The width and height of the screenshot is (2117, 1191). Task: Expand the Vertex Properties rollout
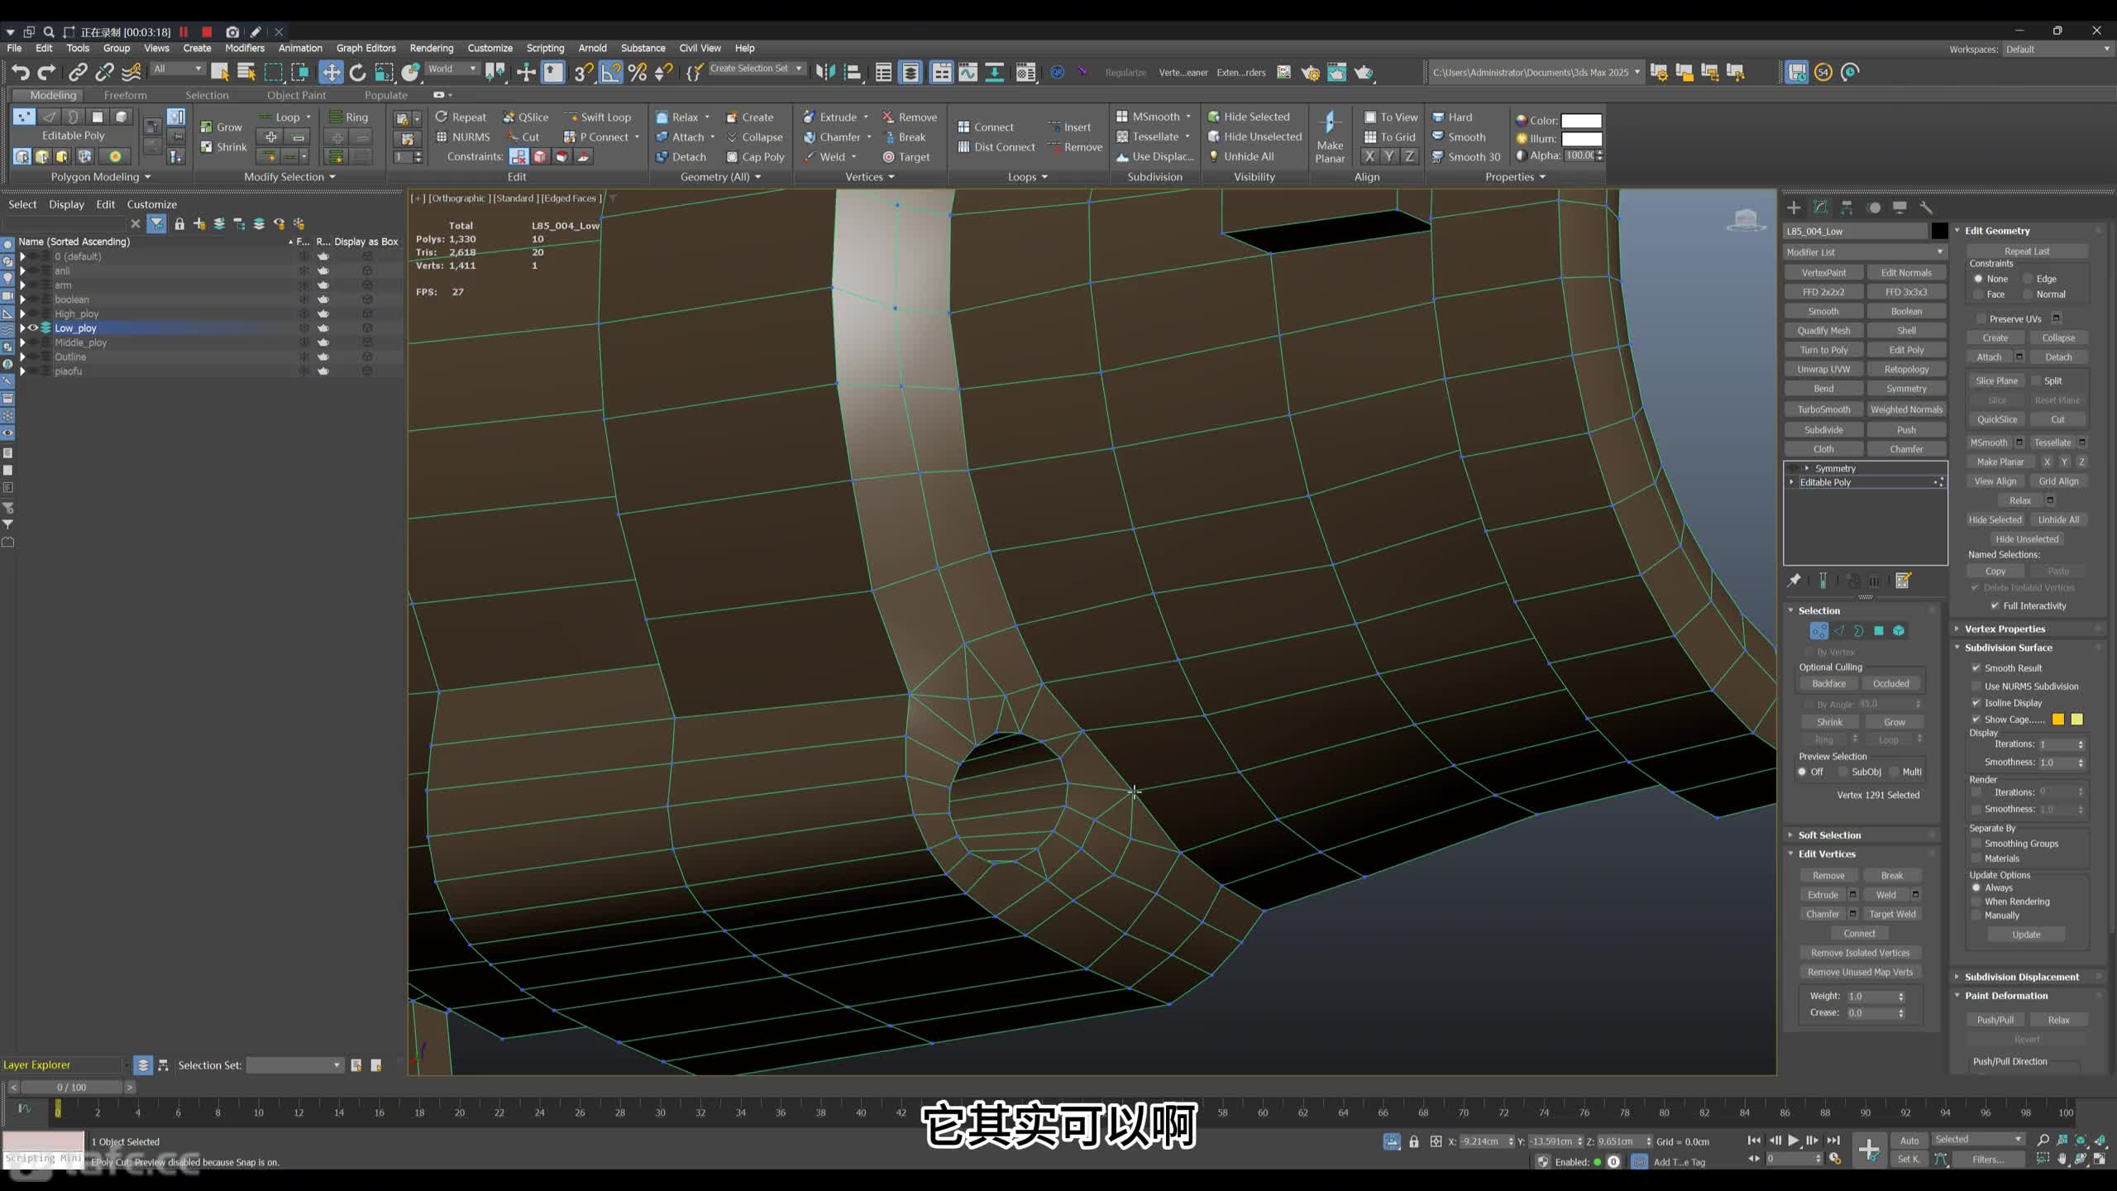point(2005,629)
